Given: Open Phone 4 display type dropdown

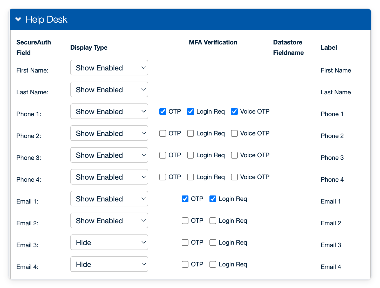Looking at the screenshot, I should click(x=109, y=177).
